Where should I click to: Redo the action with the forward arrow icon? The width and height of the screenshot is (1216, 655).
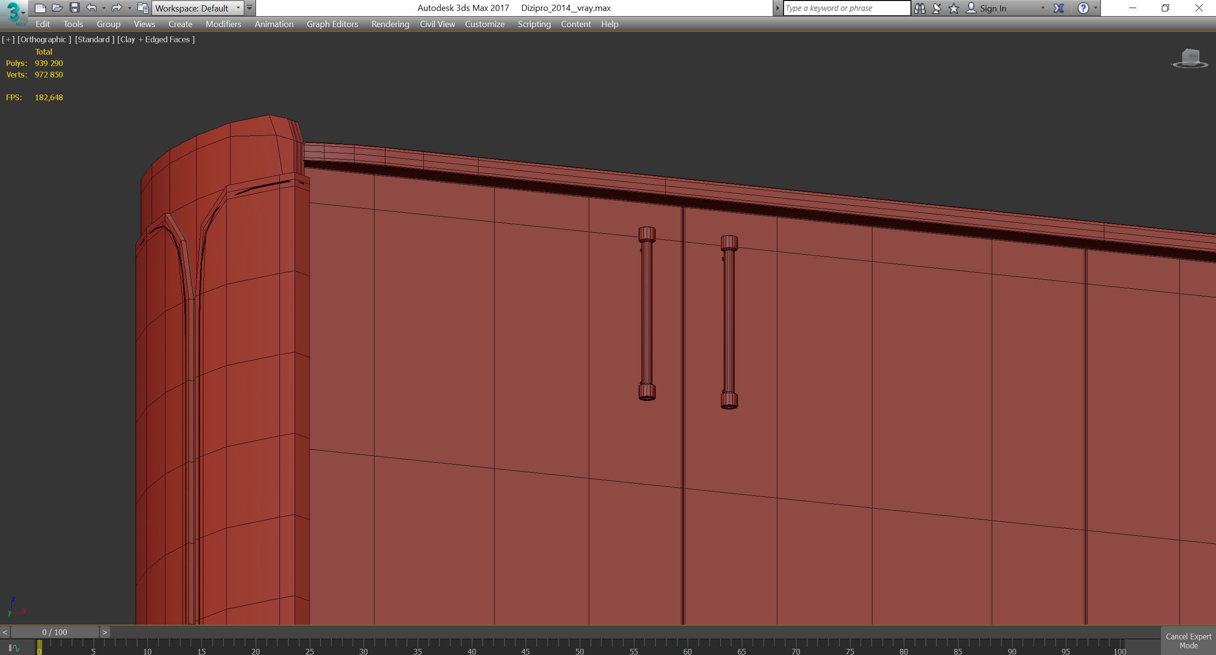[x=116, y=8]
